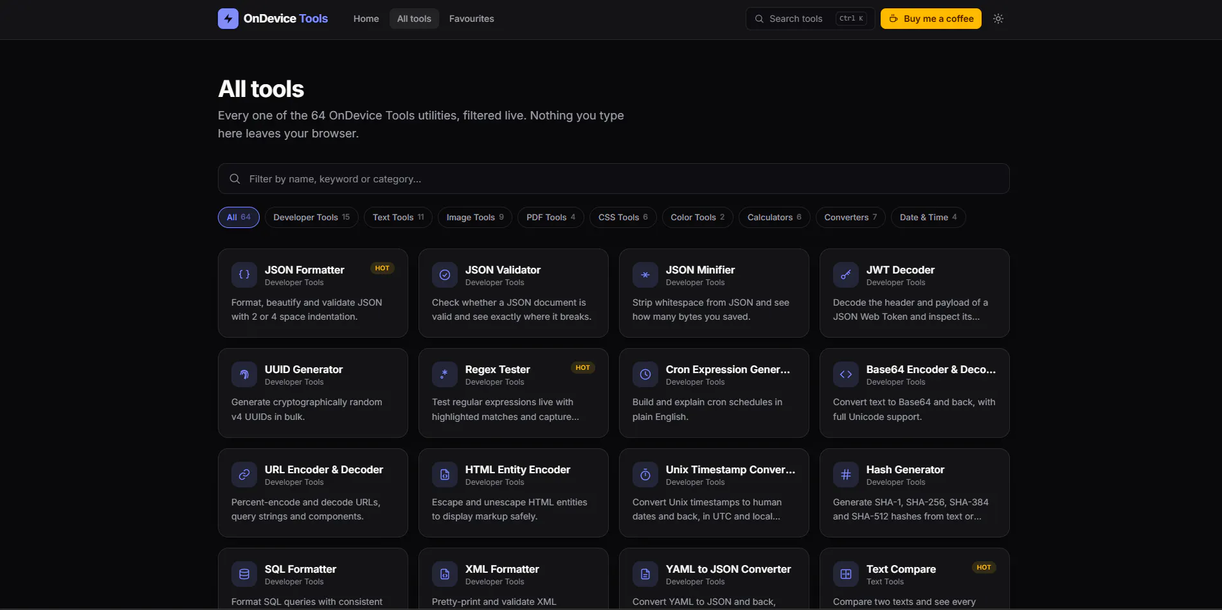Click the Regex Tester asterisk icon
1222x610 pixels.
tap(445, 374)
